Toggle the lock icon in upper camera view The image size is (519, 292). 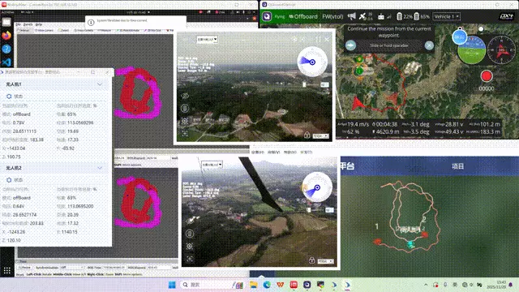pos(307,135)
